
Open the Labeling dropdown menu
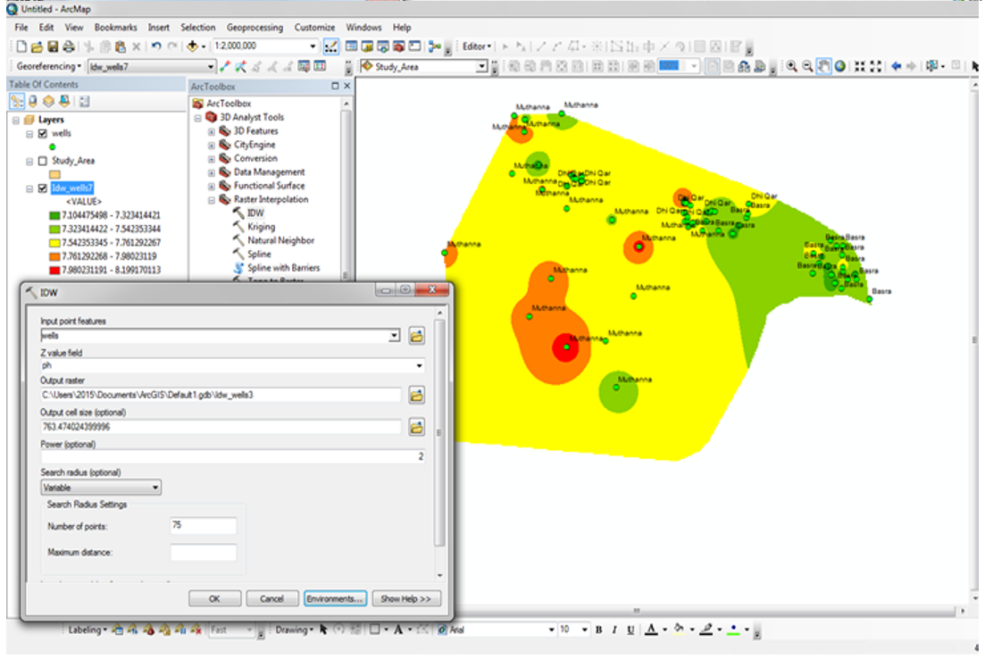point(88,630)
